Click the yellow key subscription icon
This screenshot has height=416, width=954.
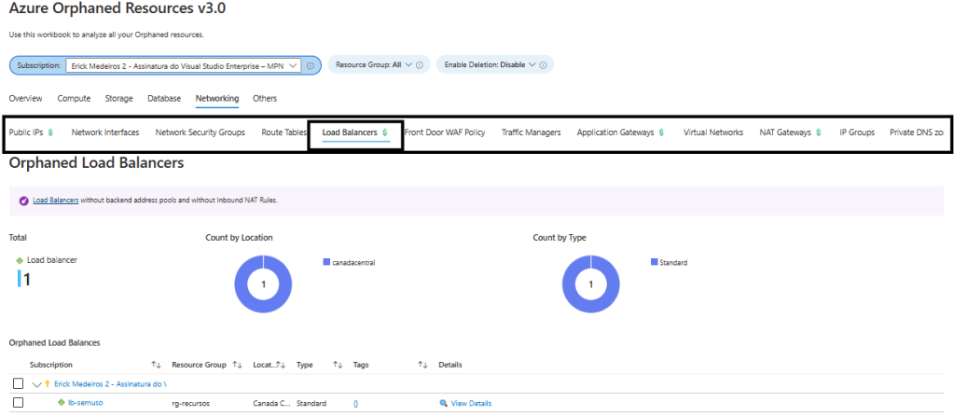point(48,384)
